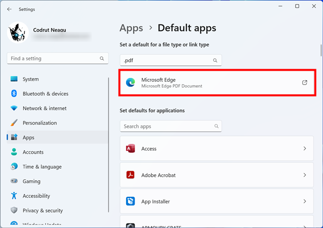Click the sidebar vertical scrollbar

pyautogui.click(x=109, y=149)
